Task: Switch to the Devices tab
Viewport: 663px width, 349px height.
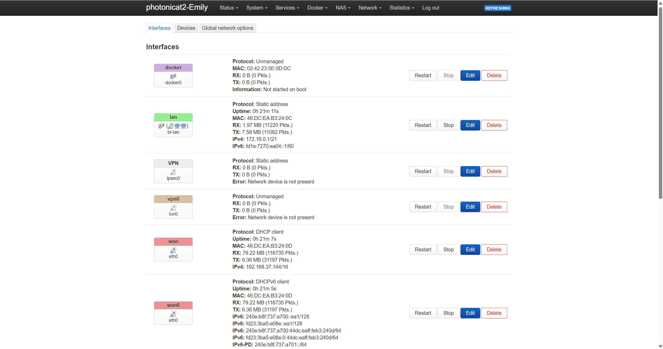Action: point(186,28)
